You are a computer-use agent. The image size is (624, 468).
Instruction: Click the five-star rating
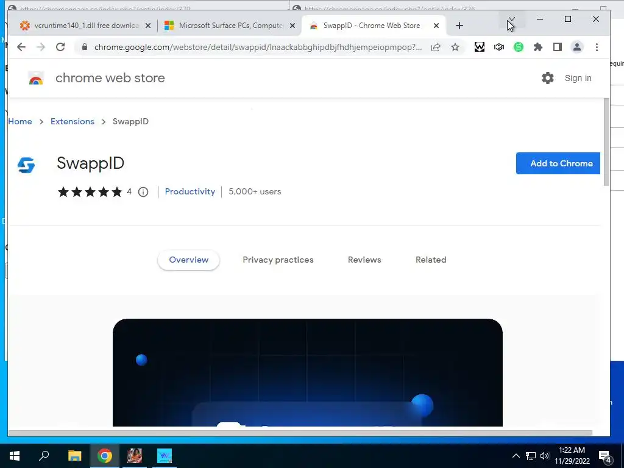90,192
